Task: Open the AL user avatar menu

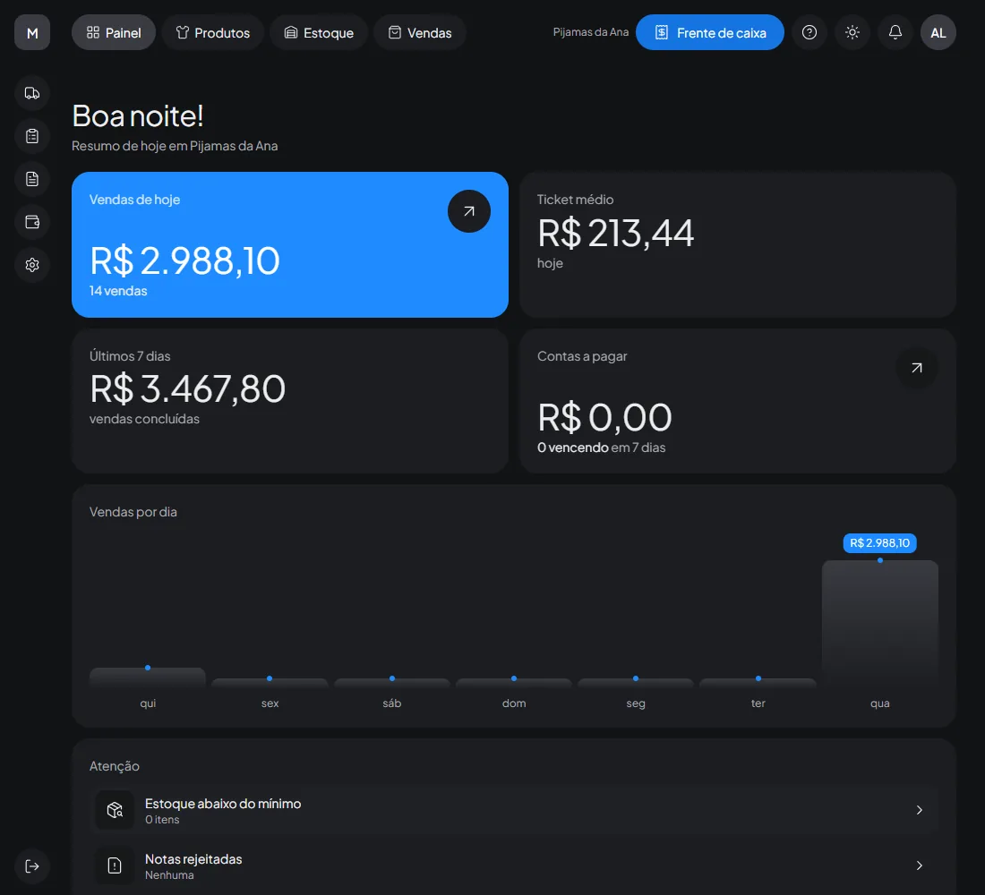Action: pos(938,32)
